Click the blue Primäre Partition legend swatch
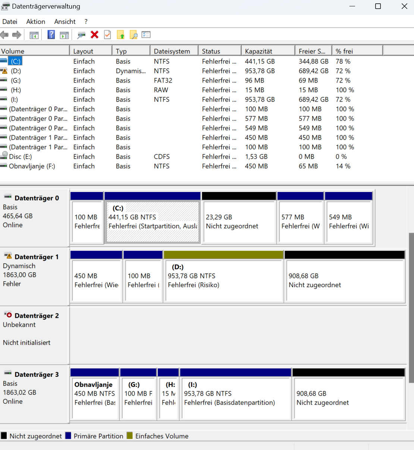Image resolution: width=414 pixels, height=450 pixels. click(x=68, y=436)
